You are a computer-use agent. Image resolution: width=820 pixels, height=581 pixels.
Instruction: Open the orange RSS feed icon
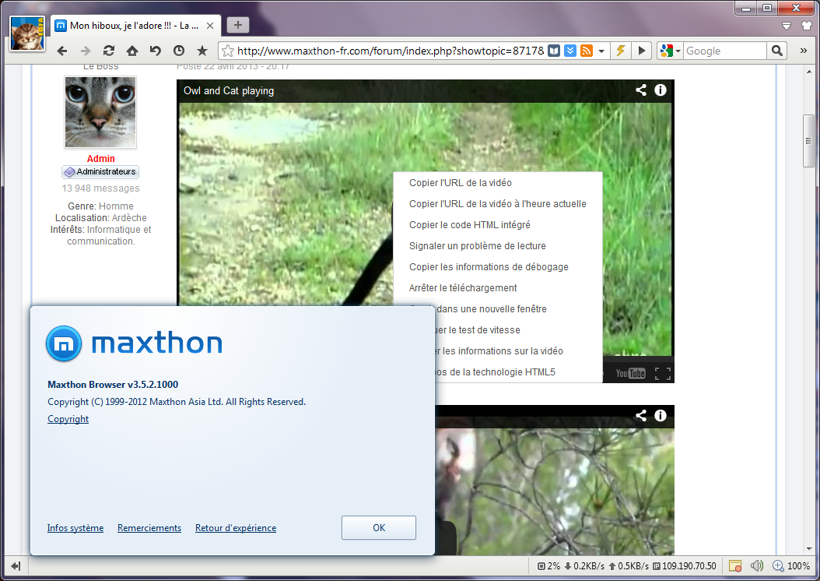pos(587,51)
